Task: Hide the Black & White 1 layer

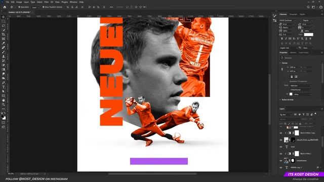Action: tap(281, 154)
